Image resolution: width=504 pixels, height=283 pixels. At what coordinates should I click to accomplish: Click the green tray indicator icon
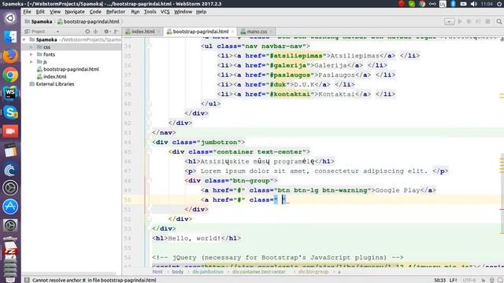click(412, 4)
